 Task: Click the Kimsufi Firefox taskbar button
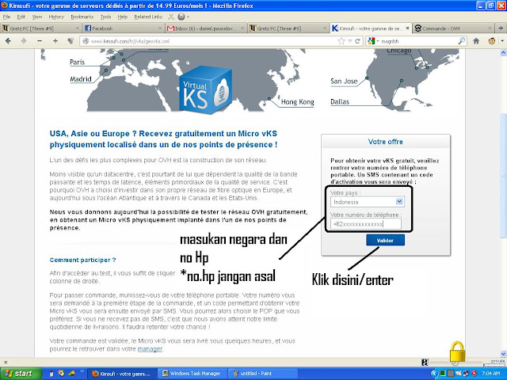[x=122, y=374]
